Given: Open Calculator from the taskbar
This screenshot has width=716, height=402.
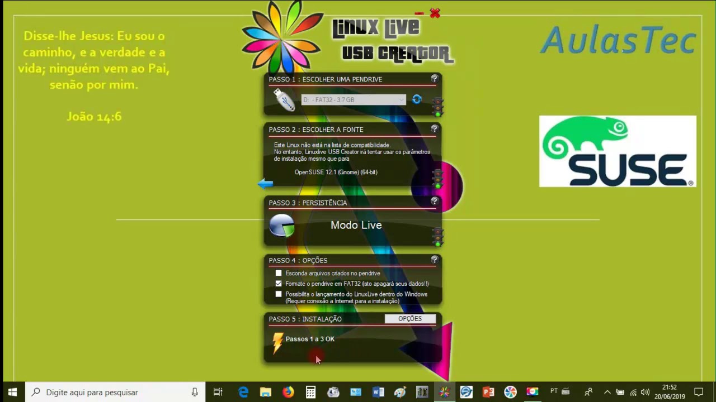Looking at the screenshot, I should [x=310, y=392].
